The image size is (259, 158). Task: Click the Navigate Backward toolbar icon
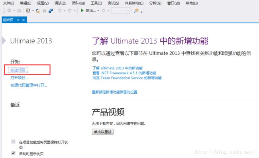[9, 11]
